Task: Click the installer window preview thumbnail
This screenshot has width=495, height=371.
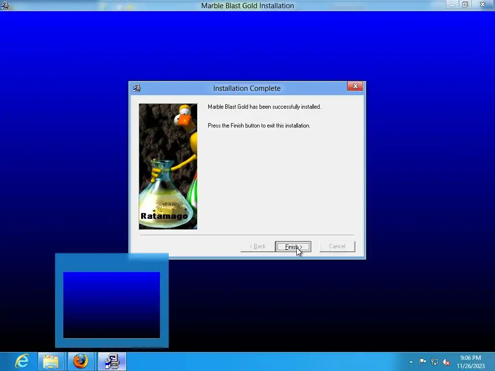Action: click(x=112, y=305)
